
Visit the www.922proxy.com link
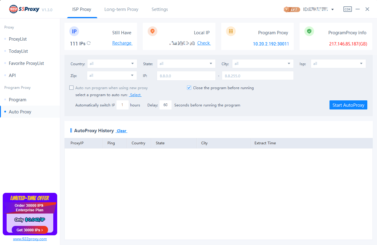coord(30,239)
